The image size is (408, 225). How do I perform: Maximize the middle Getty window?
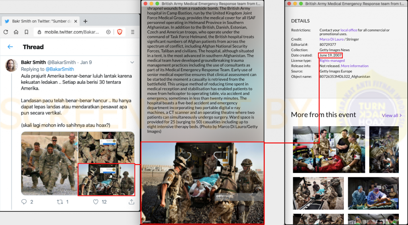coord(157,4)
